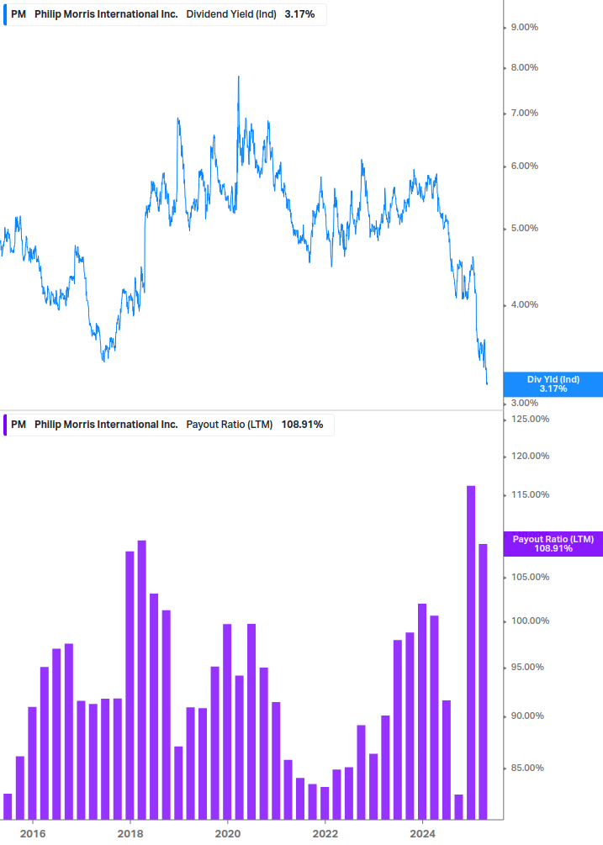Click Philip Morris International Inc. in payout legend

pyautogui.click(x=106, y=425)
